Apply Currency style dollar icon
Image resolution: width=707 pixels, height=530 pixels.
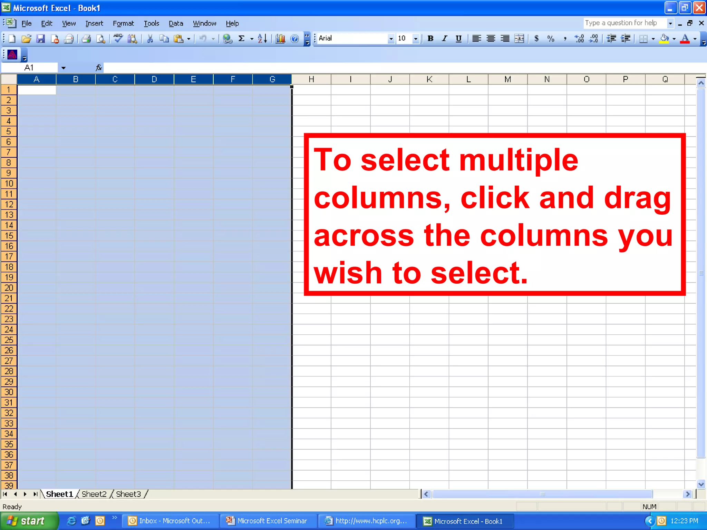pyautogui.click(x=536, y=39)
